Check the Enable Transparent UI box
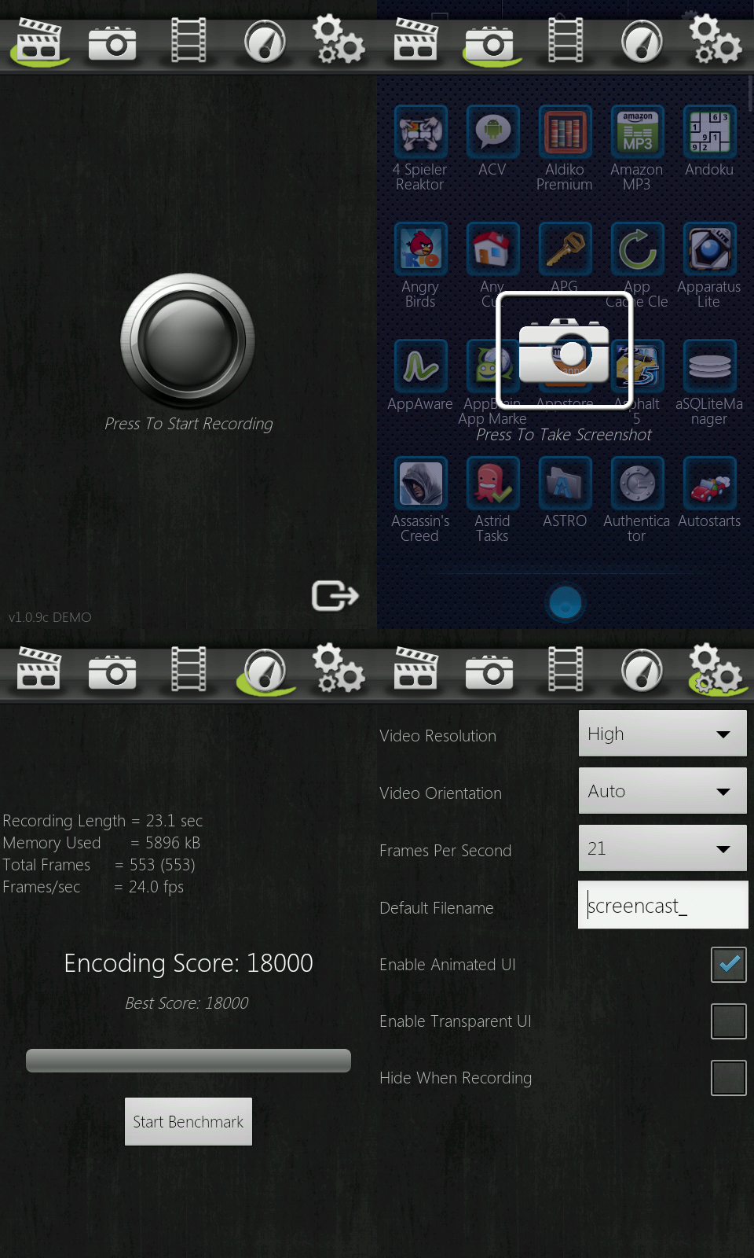Viewport: 754px width, 1258px height. coord(728,1021)
